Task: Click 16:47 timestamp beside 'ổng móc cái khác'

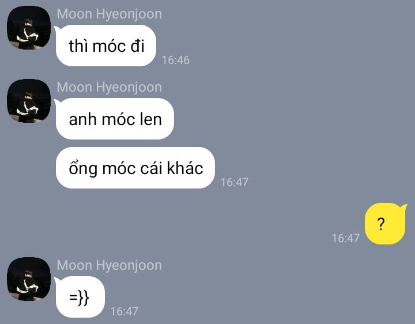Action: 234,182
